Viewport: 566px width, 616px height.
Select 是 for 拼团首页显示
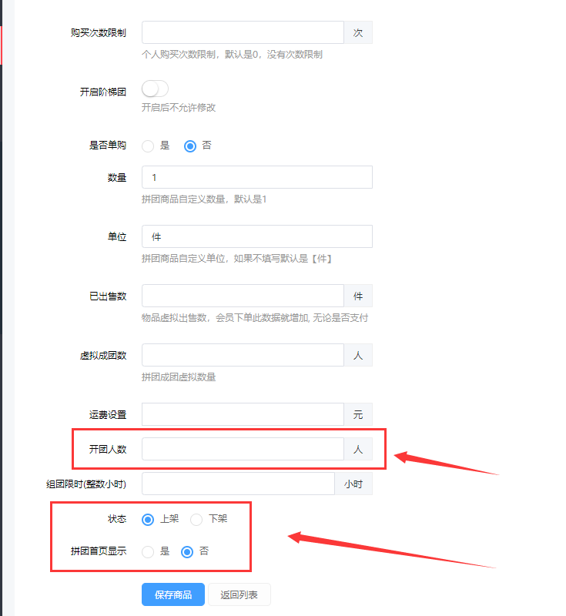(x=148, y=552)
